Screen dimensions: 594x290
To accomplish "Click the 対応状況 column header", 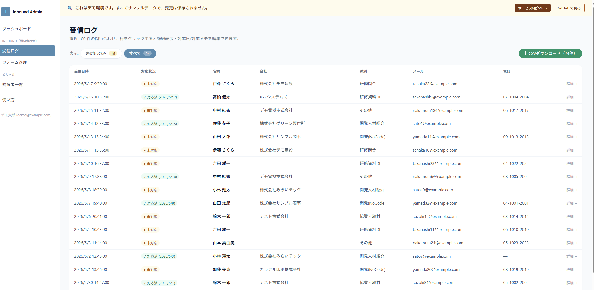I will coord(148,71).
